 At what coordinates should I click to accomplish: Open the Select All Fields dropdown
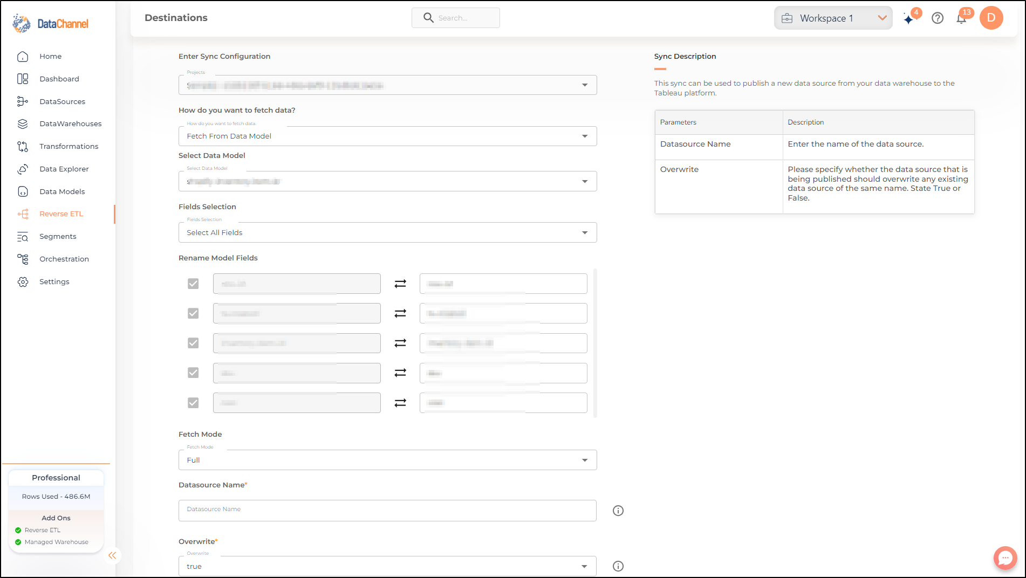(387, 232)
